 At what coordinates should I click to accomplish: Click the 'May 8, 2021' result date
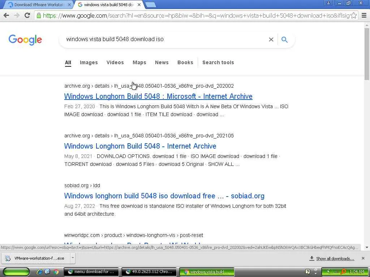coord(78,157)
